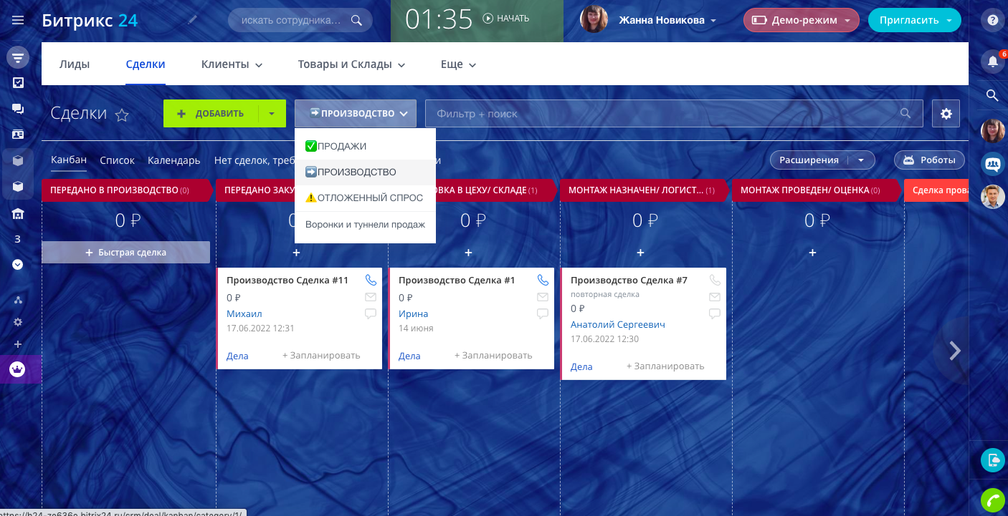Image resolution: width=1008 pixels, height=516 pixels.
Task: Open contact Михаил link
Action: coord(244,314)
